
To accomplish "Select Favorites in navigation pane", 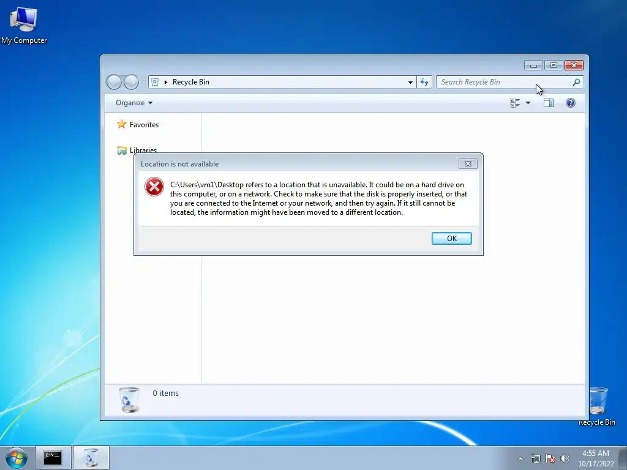I will coord(138,124).
